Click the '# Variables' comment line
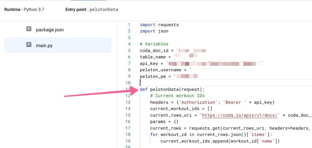Screen dimensions: 312x148 (154, 44)
